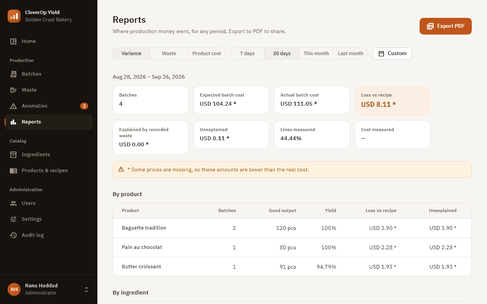This screenshot has height=304, width=487.
Task: Go to Batches in the sidebar
Action: pyautogui.click(x=49, y=74)
